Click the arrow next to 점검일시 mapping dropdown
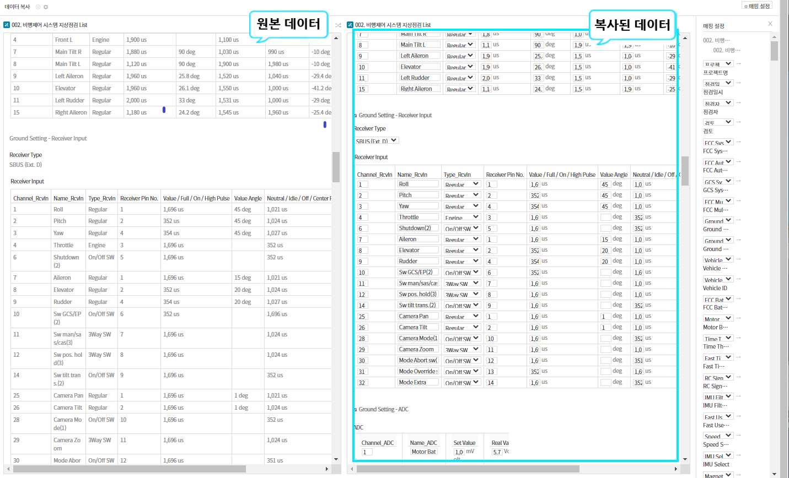789x478 pixels. 738,83
